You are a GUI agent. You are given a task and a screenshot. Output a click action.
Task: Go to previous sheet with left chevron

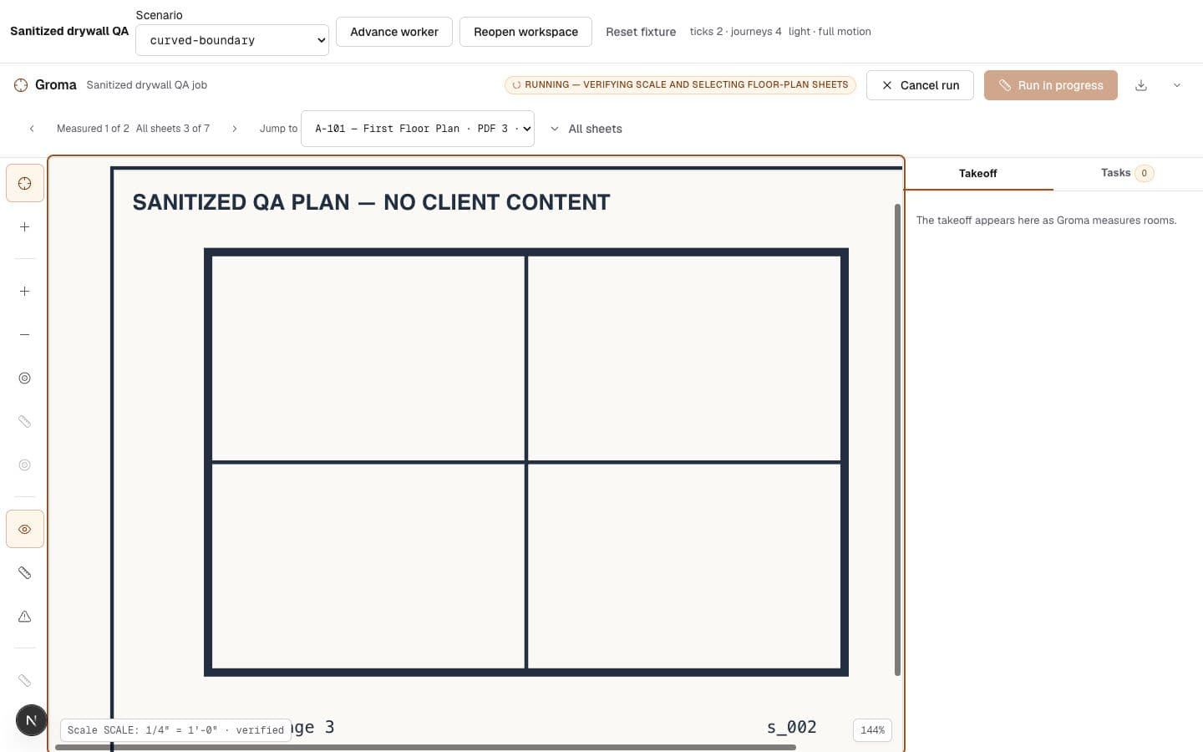32,129
